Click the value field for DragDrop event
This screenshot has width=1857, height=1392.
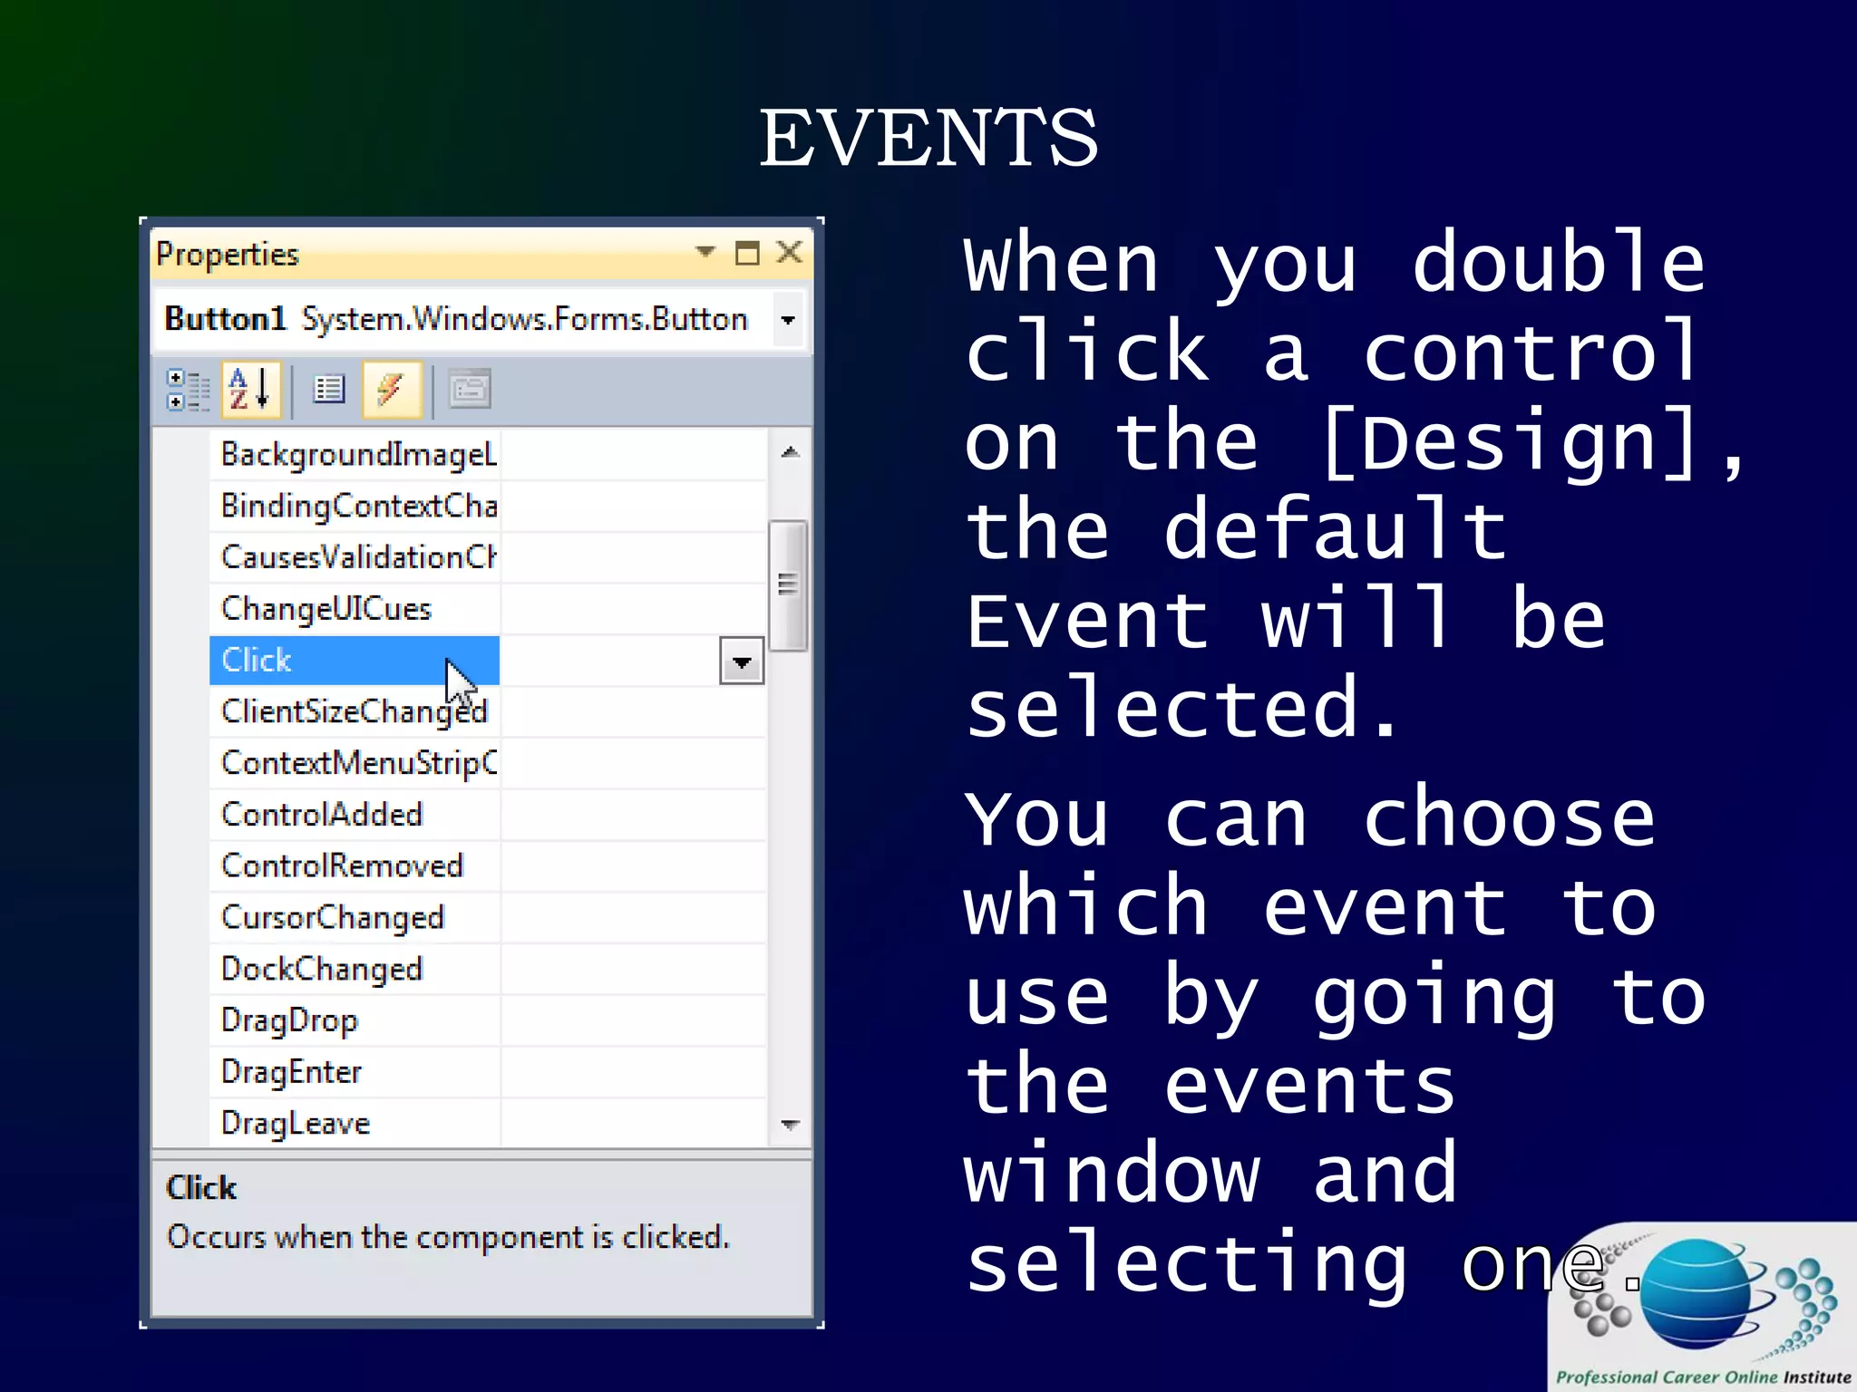633,1020
